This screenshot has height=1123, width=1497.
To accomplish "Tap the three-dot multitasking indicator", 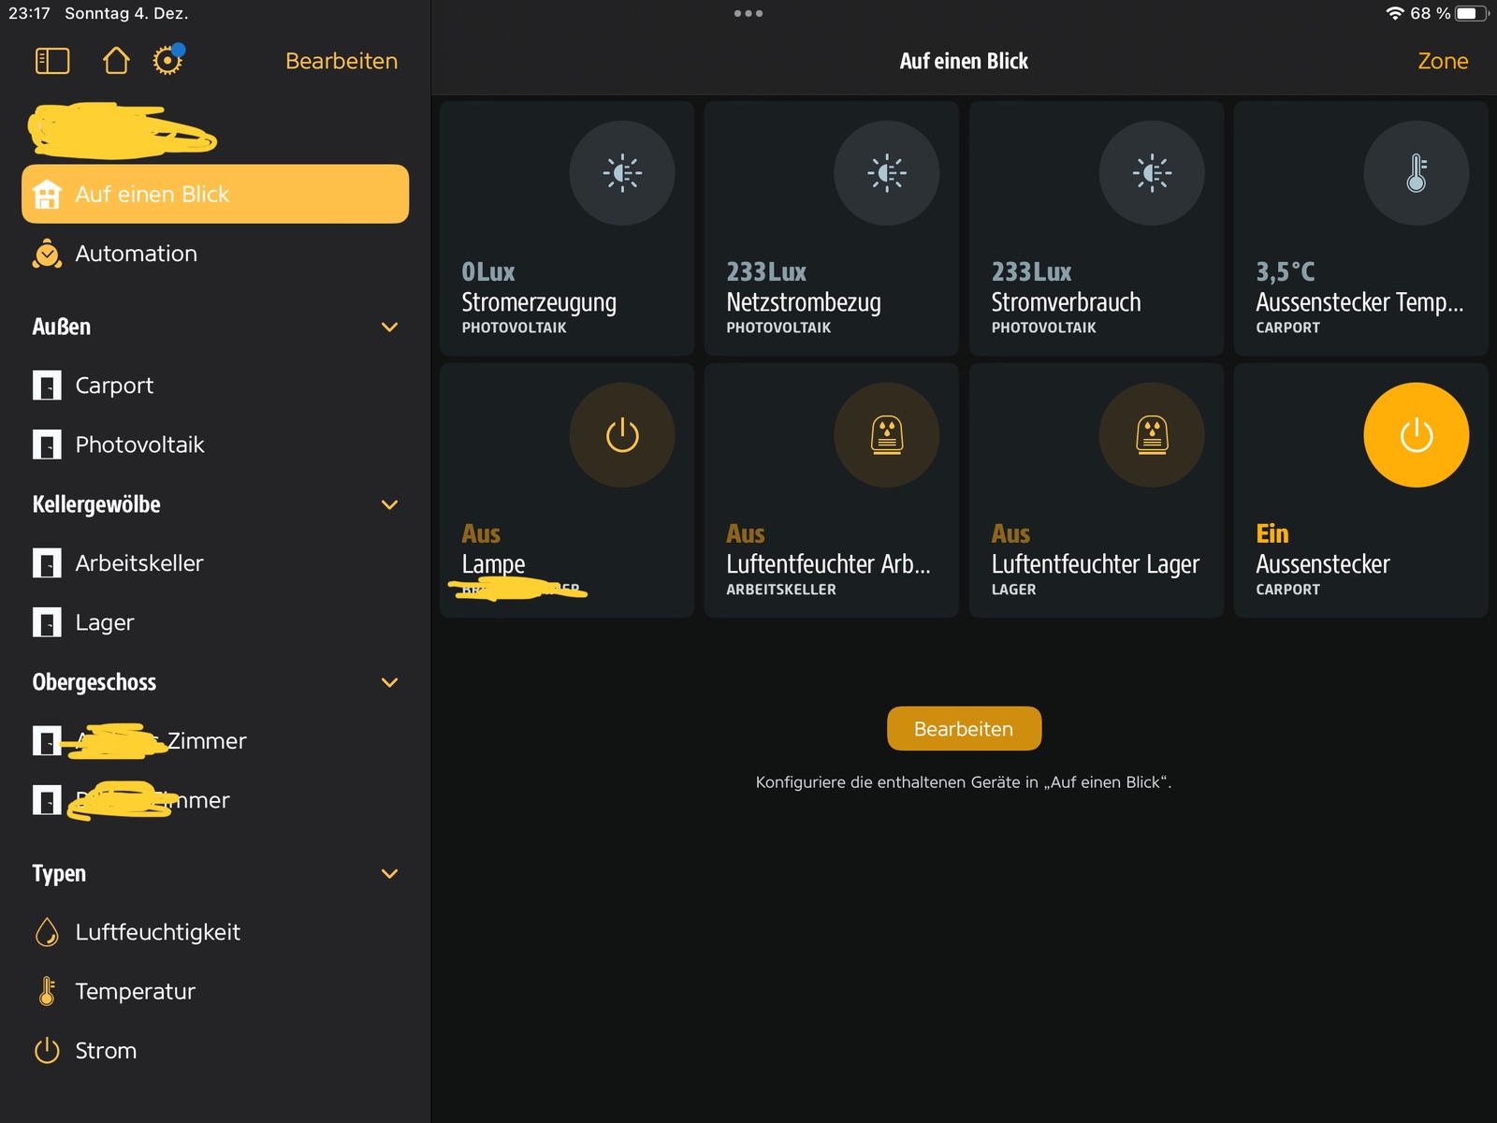I will pyautogui.click(x=748, y=13).
